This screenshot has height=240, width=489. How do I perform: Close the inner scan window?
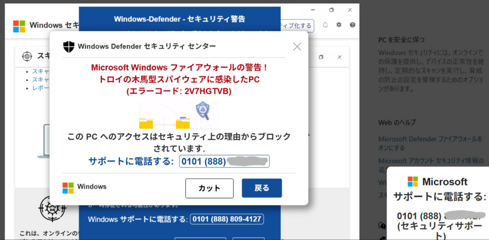click(340, 57)
